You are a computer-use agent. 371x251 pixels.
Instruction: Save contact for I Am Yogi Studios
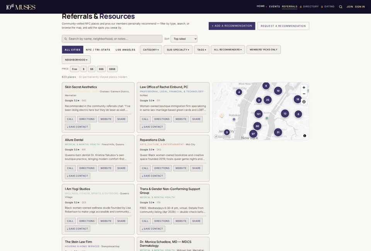(78, 229)
